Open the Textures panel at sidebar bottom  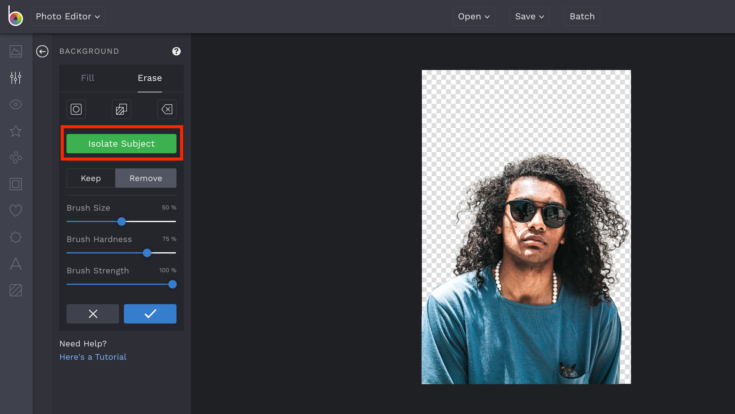(x=15, y=290)
